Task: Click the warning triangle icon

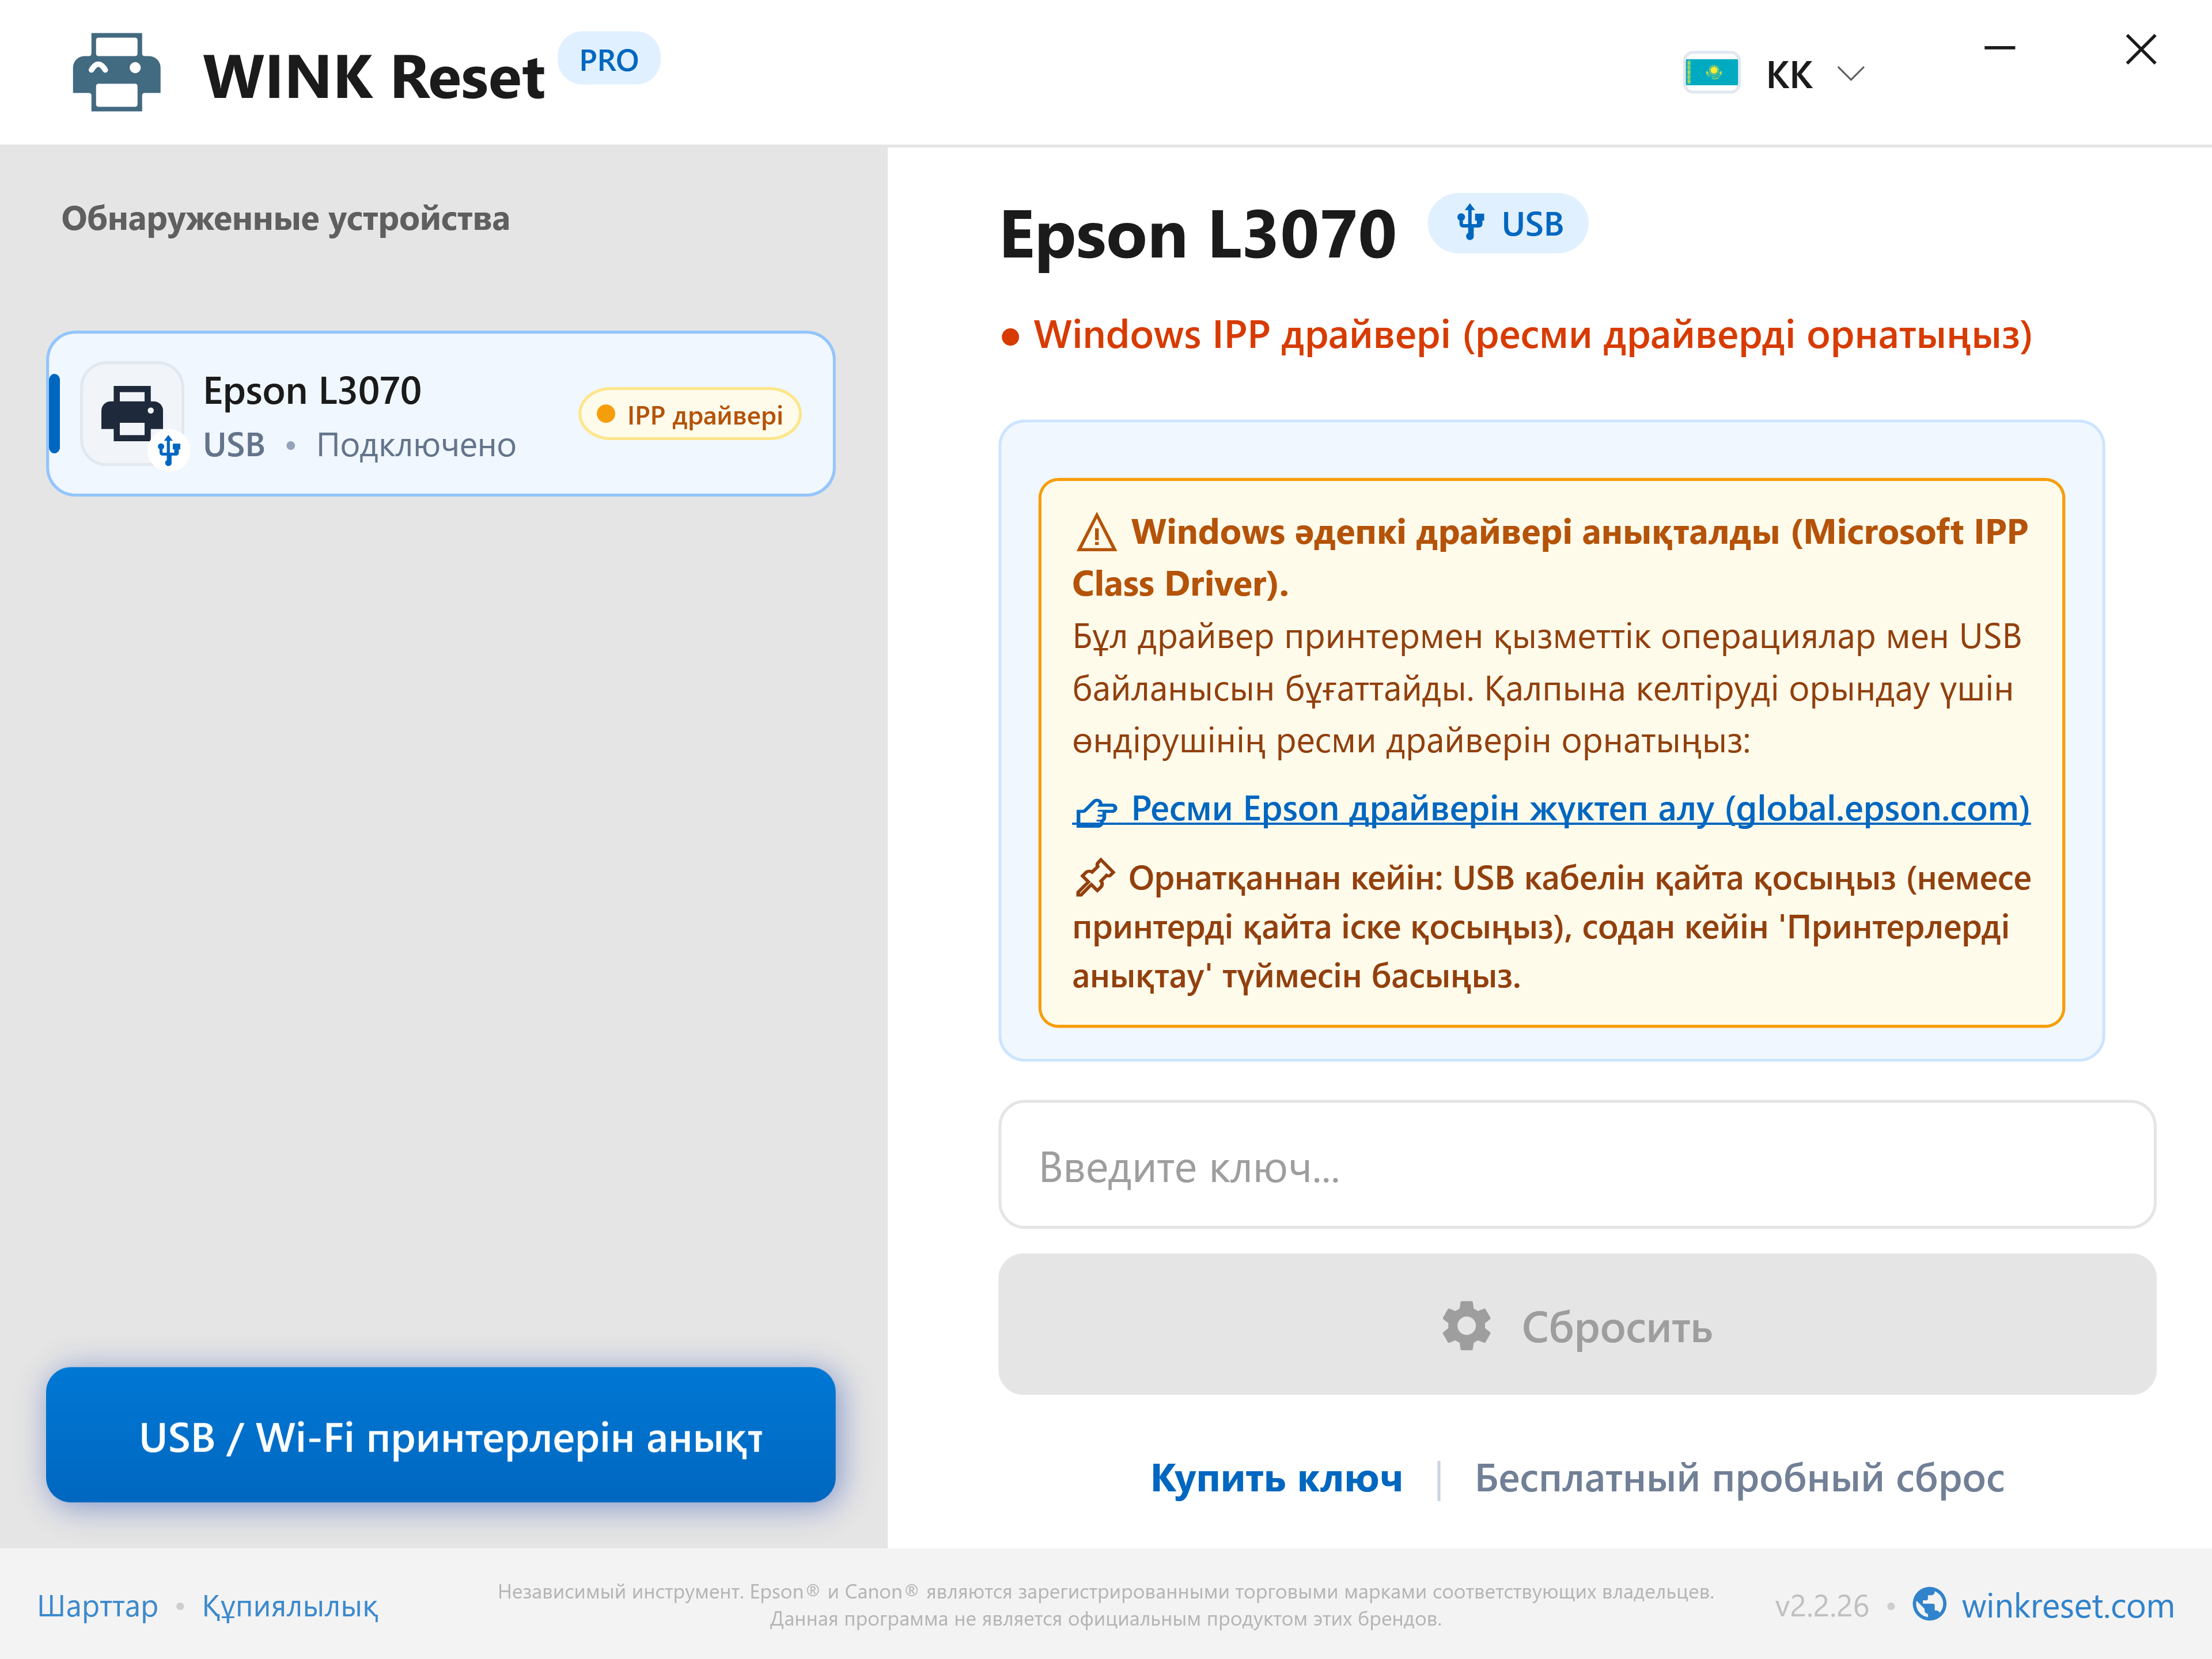Action: tap(1096, 533)
